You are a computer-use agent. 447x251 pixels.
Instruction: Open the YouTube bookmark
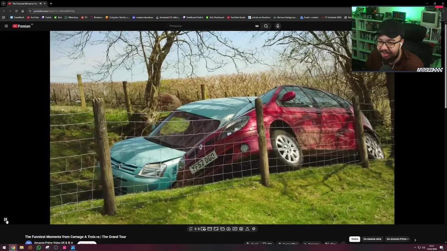(33, 17)
